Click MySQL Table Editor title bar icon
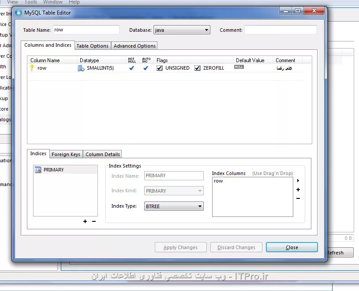This screenshot has height=291, width=359. (19, 13)
